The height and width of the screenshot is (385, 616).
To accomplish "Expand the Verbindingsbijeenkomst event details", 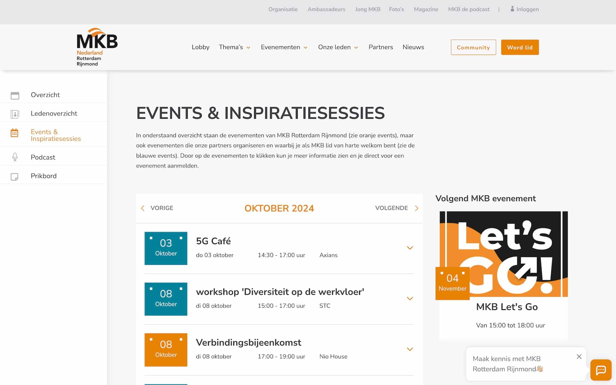I will 410,349.
